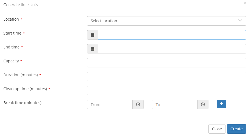Open the End time calendar picker icon
The image size is (249, 137).
point(92,49)
